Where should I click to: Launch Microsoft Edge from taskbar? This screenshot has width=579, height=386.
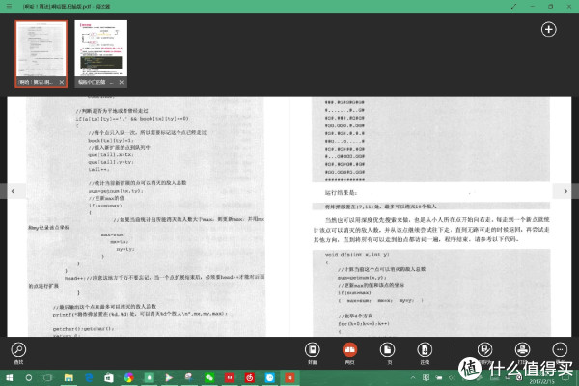point(89,378)
